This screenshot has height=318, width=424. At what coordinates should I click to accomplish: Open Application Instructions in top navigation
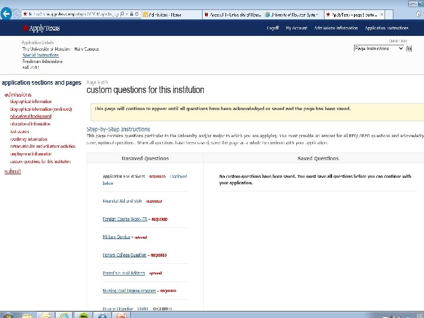(387, 28)
